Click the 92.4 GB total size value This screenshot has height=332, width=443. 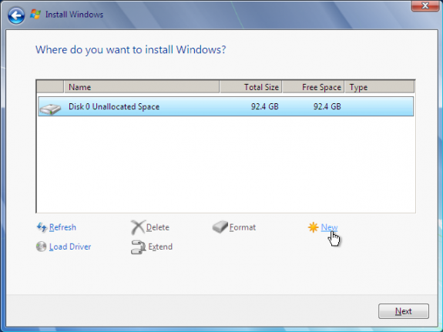(265, 106)
